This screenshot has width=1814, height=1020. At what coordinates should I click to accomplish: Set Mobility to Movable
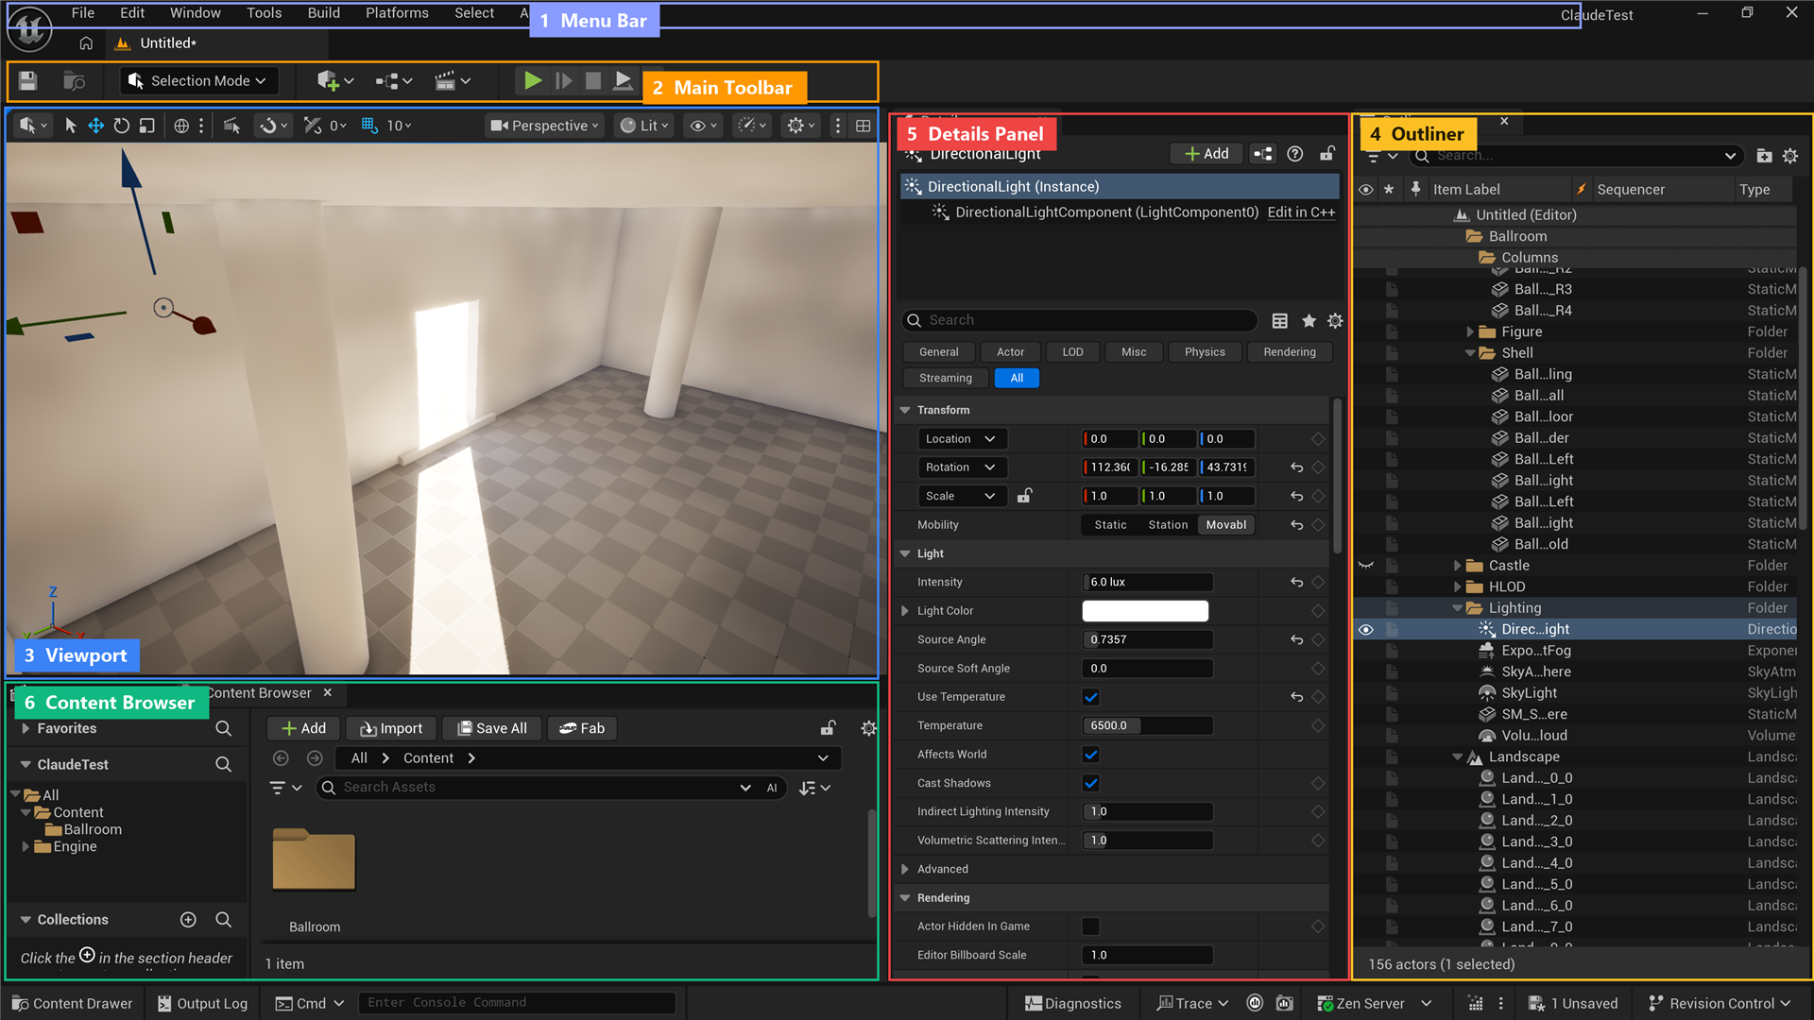click(1225, 525)
